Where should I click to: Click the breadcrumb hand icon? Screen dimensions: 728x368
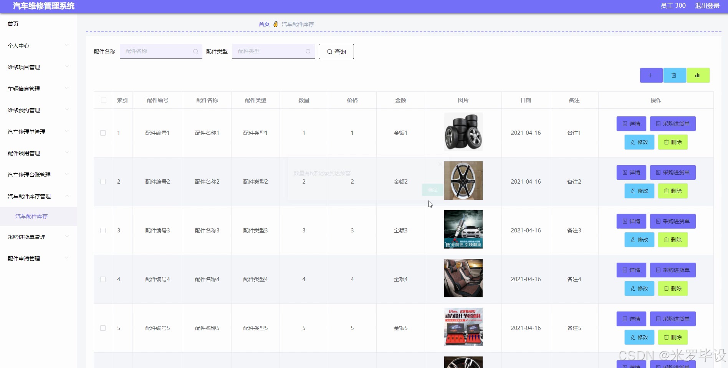pyautogui.click(x=275, y=24)
